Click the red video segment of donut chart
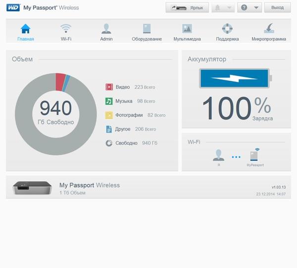This screenshot has height=268, width=297. pyautogui.click(x=60, y=82)
